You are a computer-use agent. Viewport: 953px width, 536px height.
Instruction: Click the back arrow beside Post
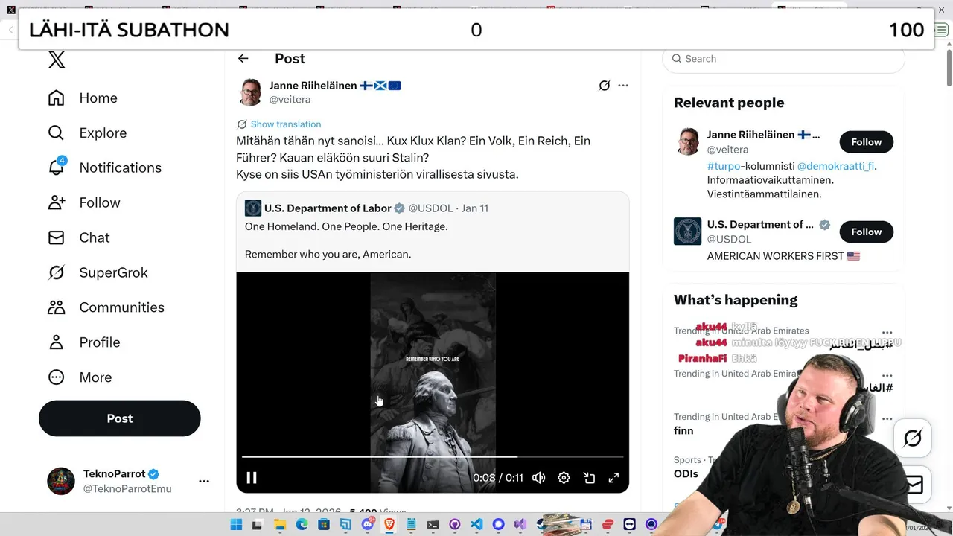point(243,59)
